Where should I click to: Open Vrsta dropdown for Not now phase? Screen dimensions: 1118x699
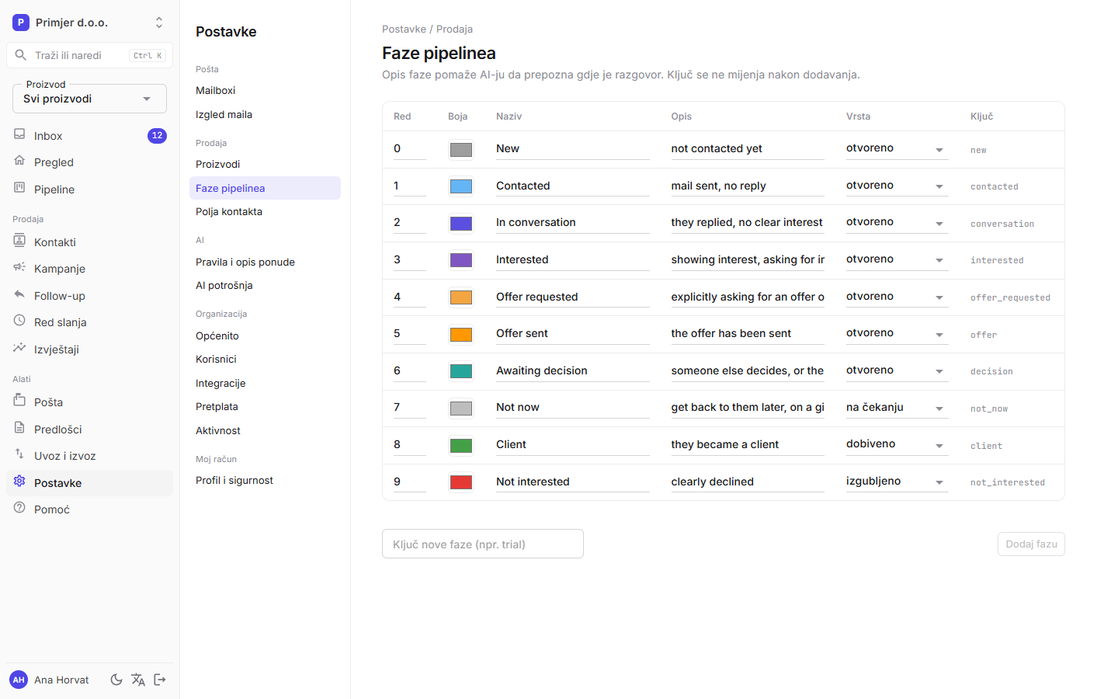(897, 408)
